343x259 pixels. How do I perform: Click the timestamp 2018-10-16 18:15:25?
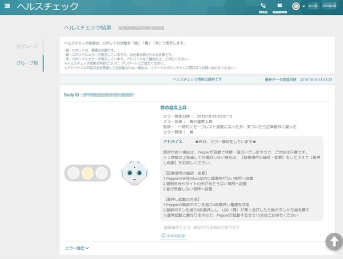[316, 80]
